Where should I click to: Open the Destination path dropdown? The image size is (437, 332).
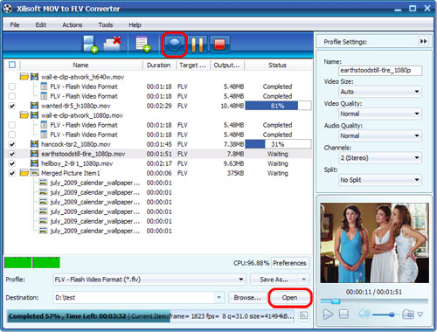point(218,297)
